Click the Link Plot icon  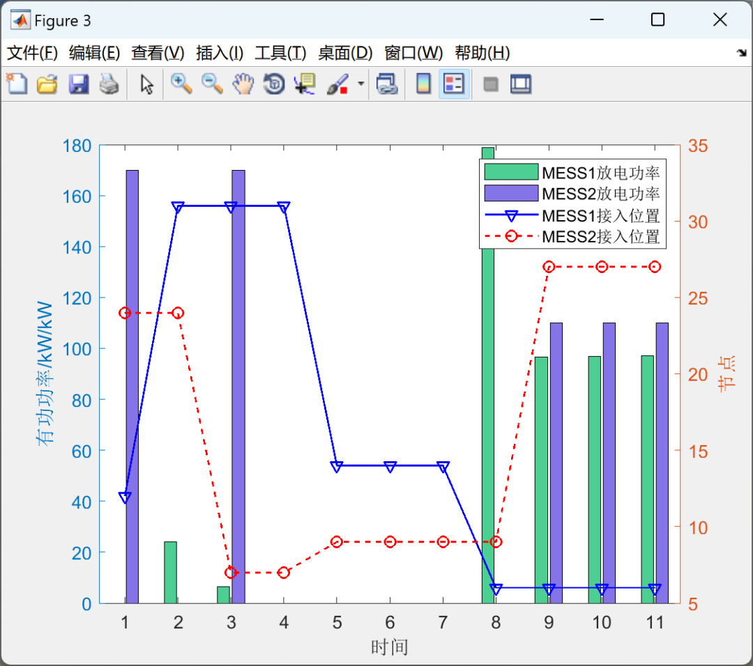coord(387,84)
